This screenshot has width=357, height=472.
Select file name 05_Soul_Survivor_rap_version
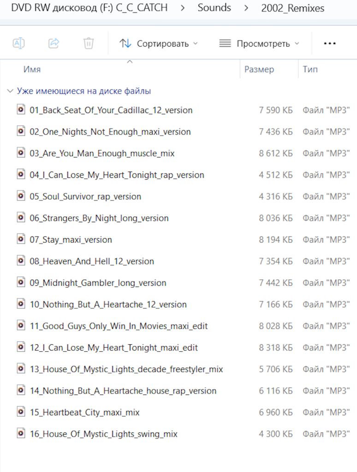pyautogui.click(x=85, y=196)
